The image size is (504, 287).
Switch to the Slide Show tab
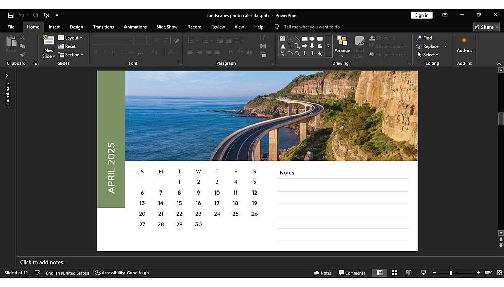tap(167, 27)
